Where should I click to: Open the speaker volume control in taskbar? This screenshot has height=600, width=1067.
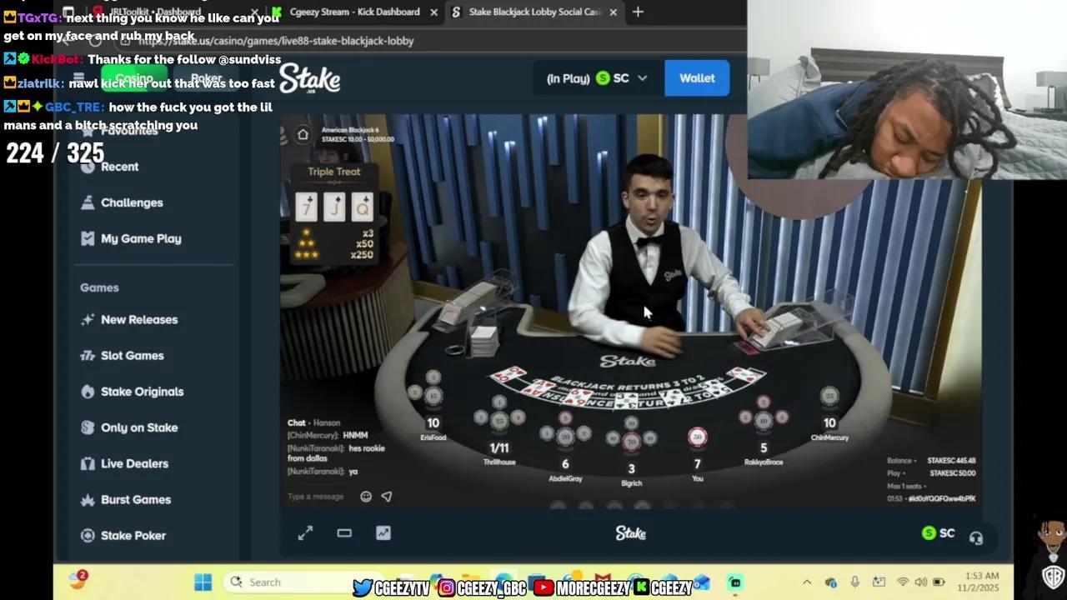click(920, 582)
